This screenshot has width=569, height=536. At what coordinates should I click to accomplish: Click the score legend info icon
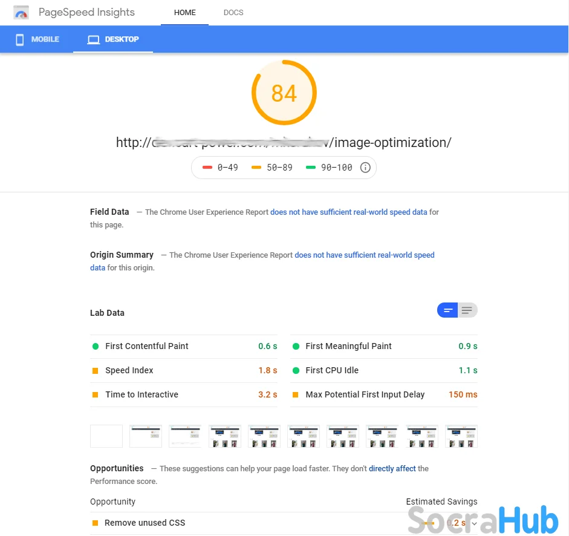tap(365, 168)
